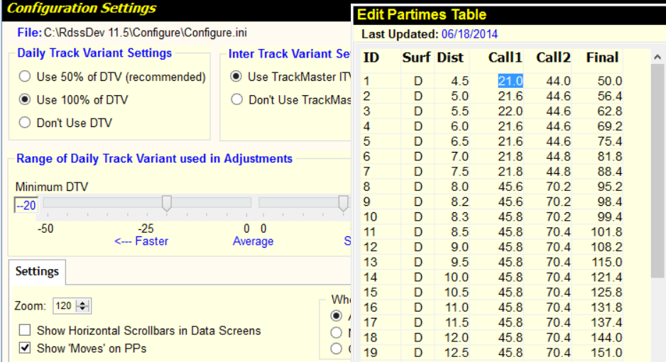
Task: Click Last Updated date 06/18/2014
Action: (469, 34)
